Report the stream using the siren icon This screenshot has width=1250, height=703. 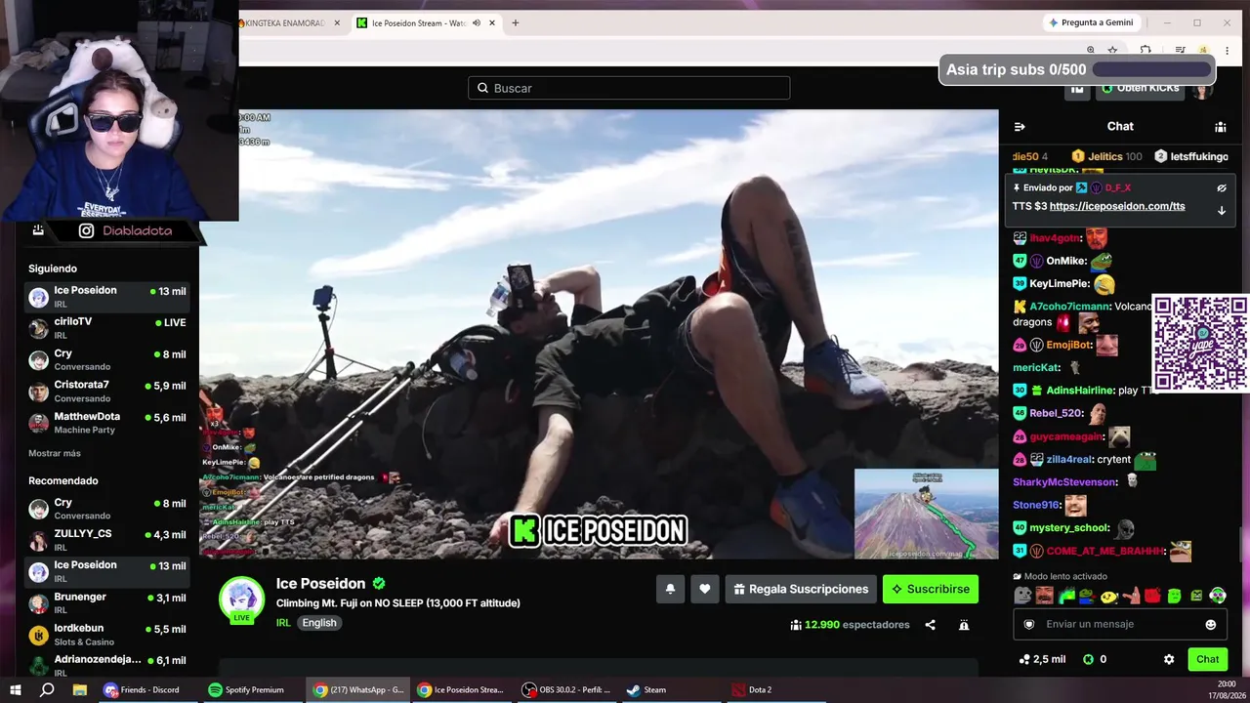[x=964, y=625]
